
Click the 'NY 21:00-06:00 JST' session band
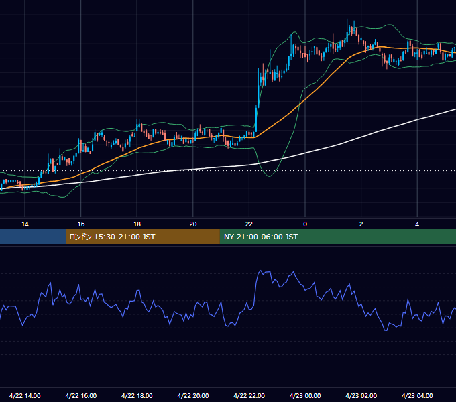tap(337, 237)
